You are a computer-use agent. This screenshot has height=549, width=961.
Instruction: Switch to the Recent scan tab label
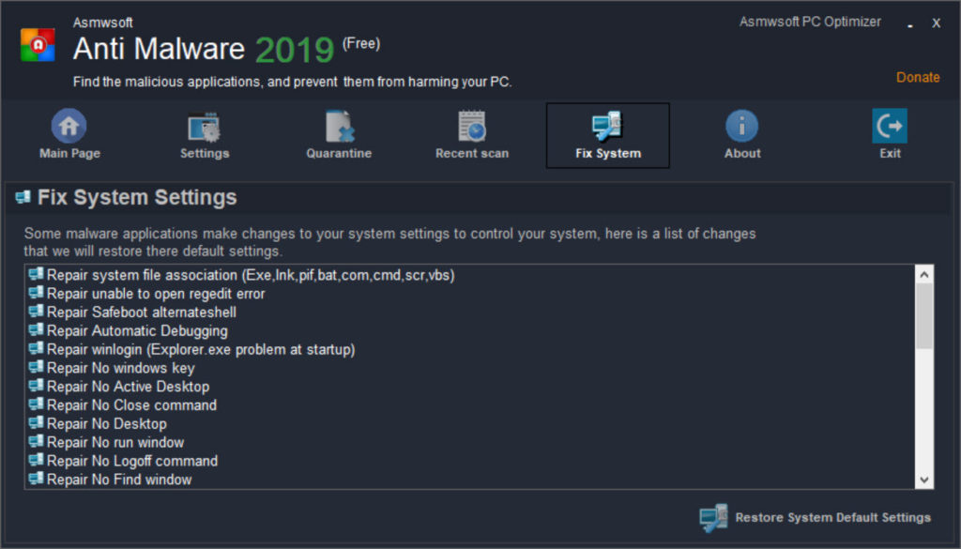(x=472, y=153)
